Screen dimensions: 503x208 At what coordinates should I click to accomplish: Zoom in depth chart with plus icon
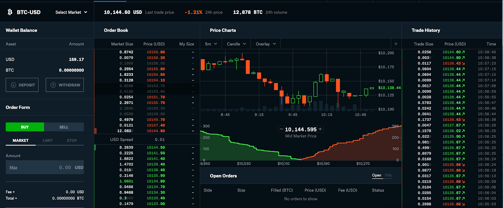click(x=320, y=129)
